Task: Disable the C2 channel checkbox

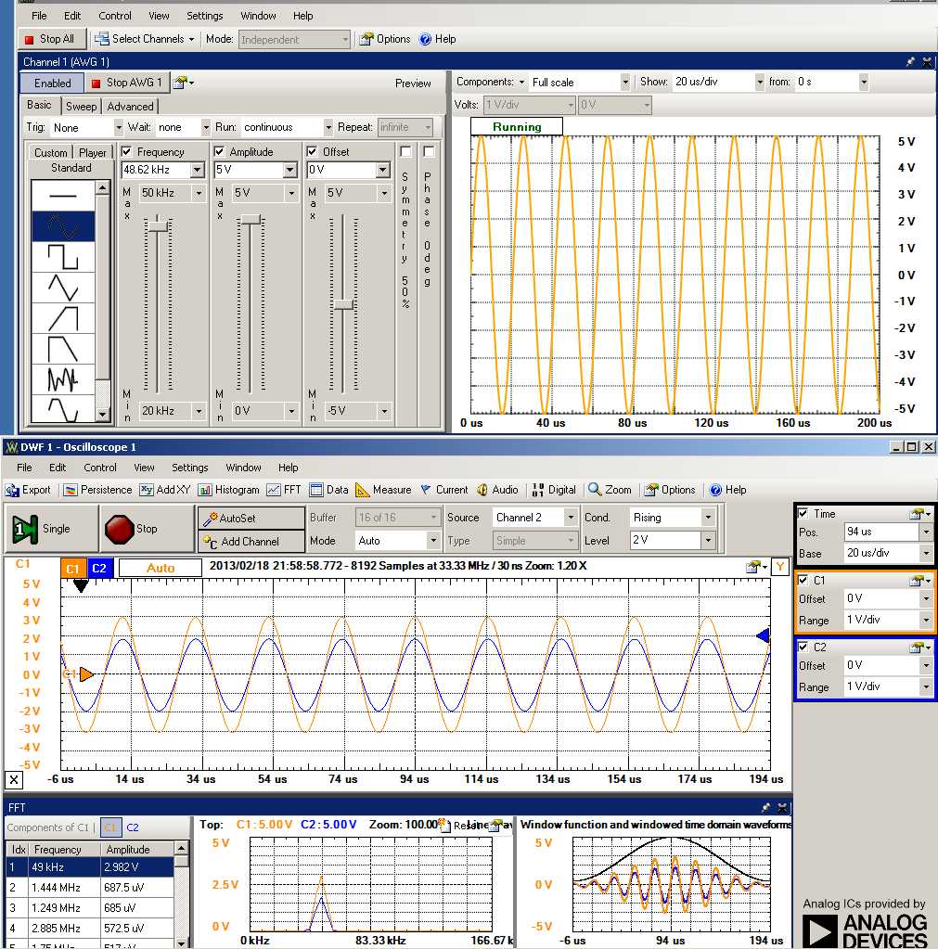Action: (803, 647)
